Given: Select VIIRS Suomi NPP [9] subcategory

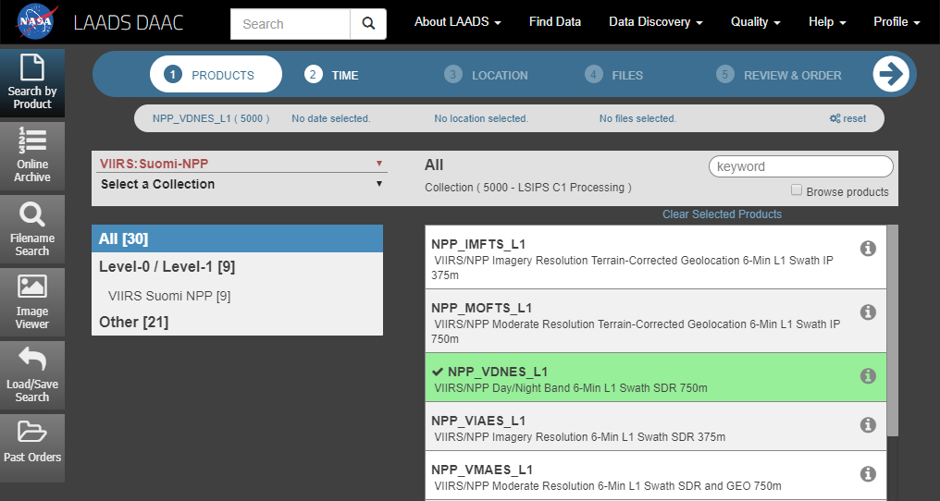Looking at the screenshot, I should [x=169, y=296].
